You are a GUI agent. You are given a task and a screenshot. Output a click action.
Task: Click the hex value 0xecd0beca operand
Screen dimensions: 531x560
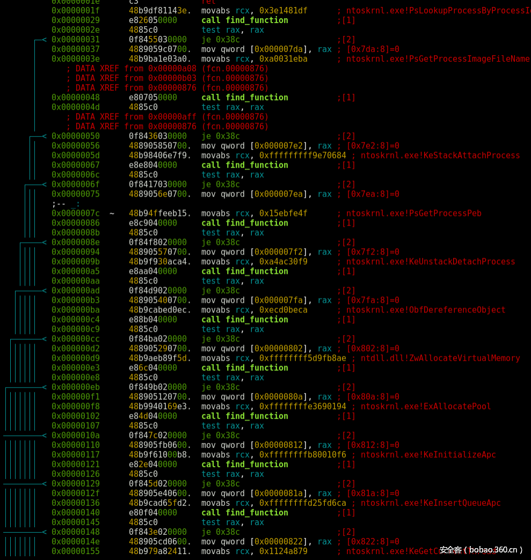point(283,310)
